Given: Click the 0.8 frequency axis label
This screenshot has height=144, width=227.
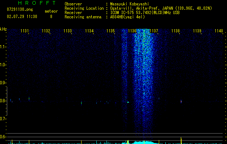Looking at the screenshot, I should coord(3,101).
